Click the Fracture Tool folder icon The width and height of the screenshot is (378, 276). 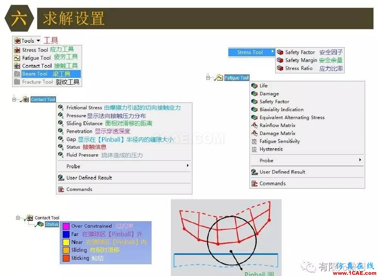[17, 82]
